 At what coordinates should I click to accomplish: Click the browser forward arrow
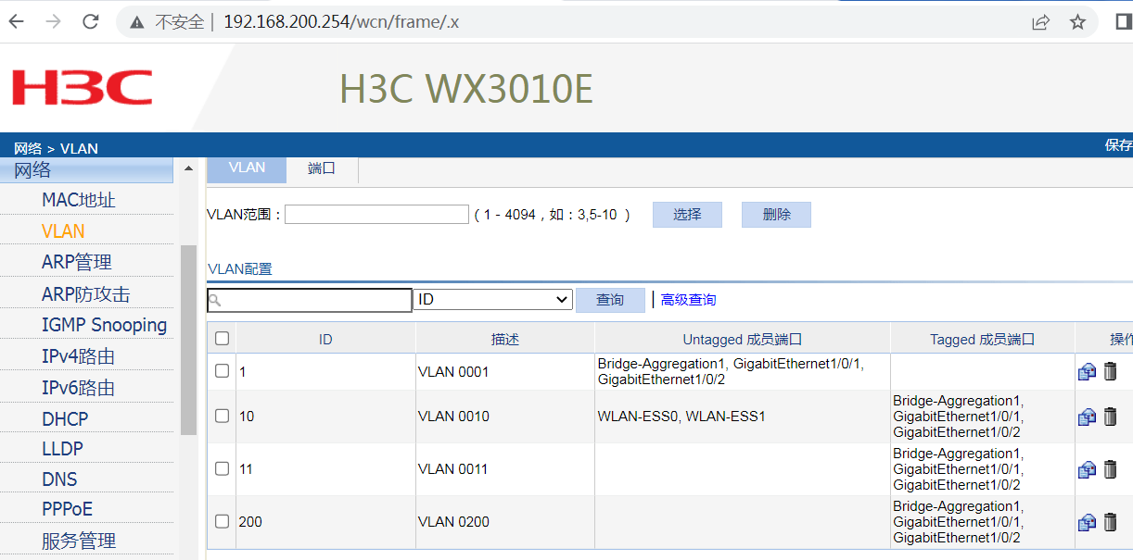(x=53, y=21)
